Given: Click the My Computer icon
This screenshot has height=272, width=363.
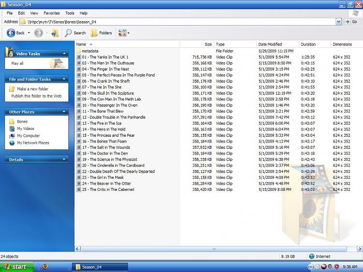Looking at the screenshot, I should [12, 136].
